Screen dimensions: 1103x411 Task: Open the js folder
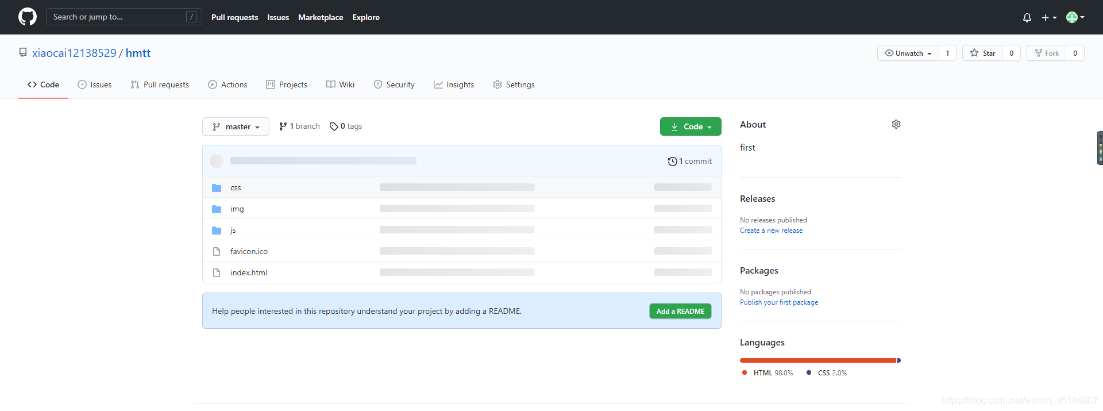pyautogui.click(x=233, y=231)
